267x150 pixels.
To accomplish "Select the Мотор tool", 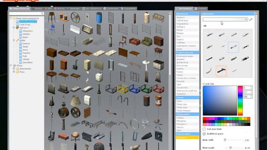I will (187, 30).
